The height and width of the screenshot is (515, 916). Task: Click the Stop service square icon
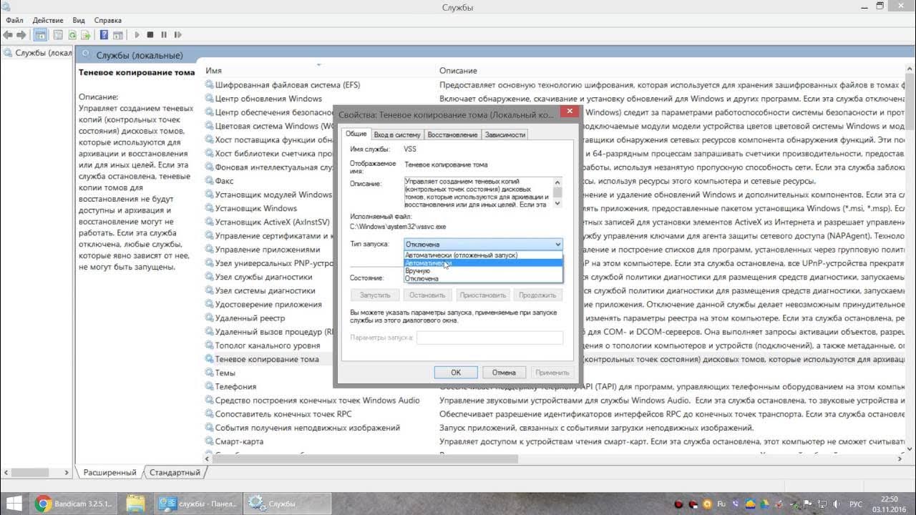150,34
